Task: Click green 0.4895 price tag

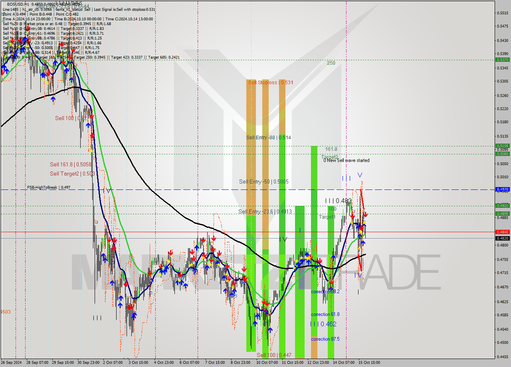Action: coord(502,214)
